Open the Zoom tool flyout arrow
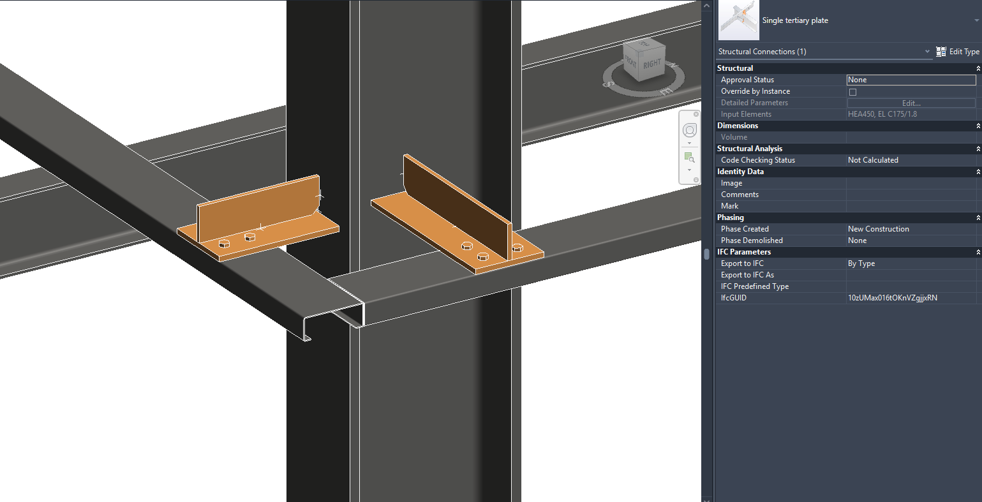The image size is (982, 502). 689,170
